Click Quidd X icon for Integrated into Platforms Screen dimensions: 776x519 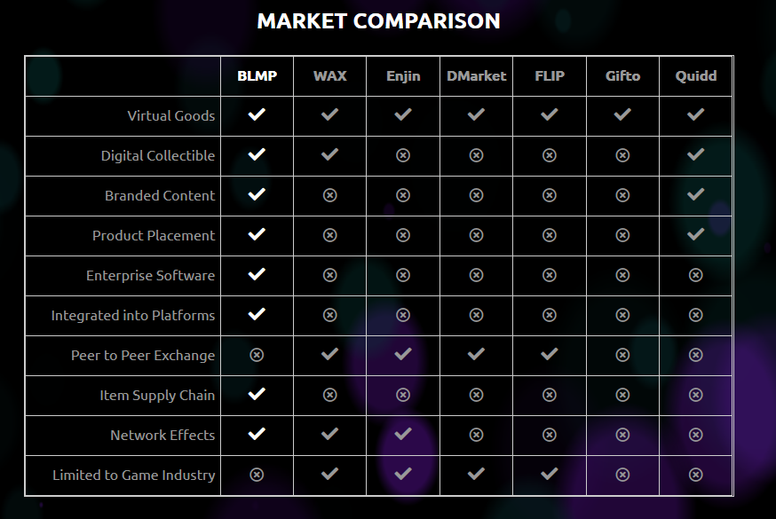pos(696,315)
